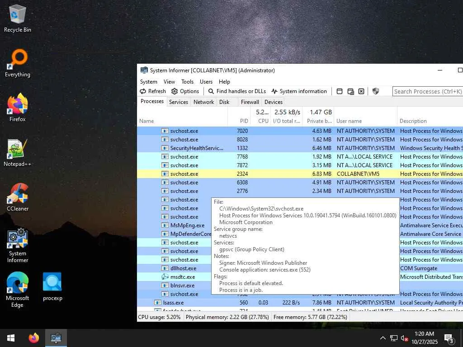
Task: Launch the Everything search shortcut
Action: [x=18, y=63]
